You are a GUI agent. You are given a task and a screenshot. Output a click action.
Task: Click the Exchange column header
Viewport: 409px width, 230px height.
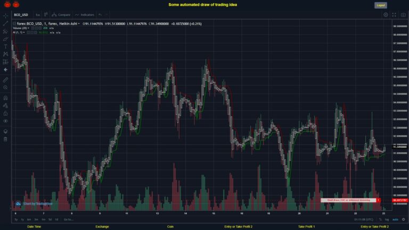[x=102, y=227]
